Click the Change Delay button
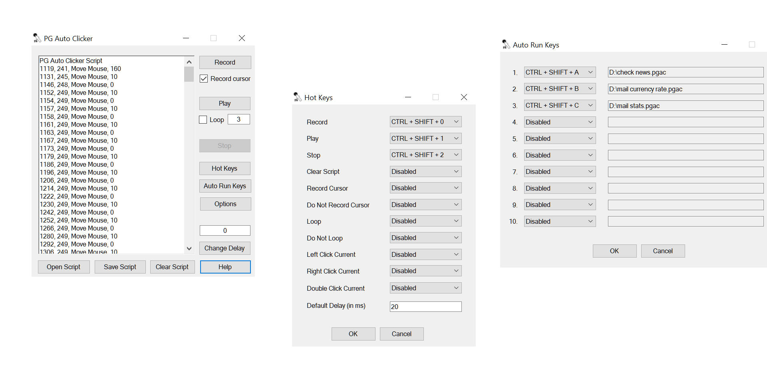 click(225, 248)
